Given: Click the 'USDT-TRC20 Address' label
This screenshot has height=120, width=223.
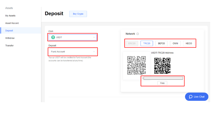Looking at the screenshot, I should pyautogui.click(x=162, y=53).
